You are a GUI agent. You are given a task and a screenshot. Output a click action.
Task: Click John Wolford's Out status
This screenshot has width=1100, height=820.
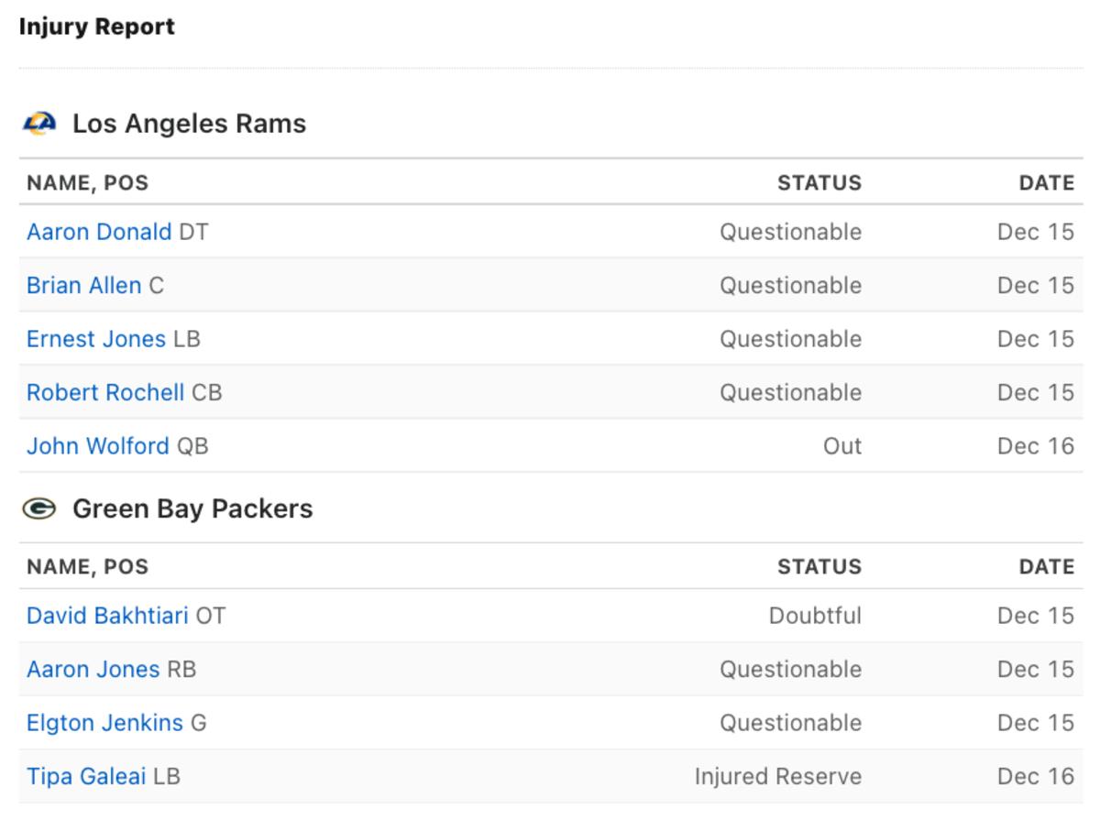pyautogui.click(x=841, y=446)
